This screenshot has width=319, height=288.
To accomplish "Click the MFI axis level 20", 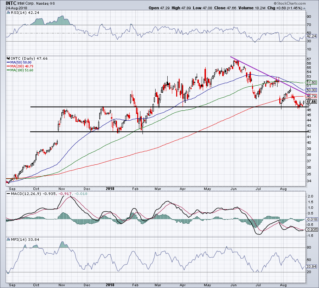I will click(309, 272).
